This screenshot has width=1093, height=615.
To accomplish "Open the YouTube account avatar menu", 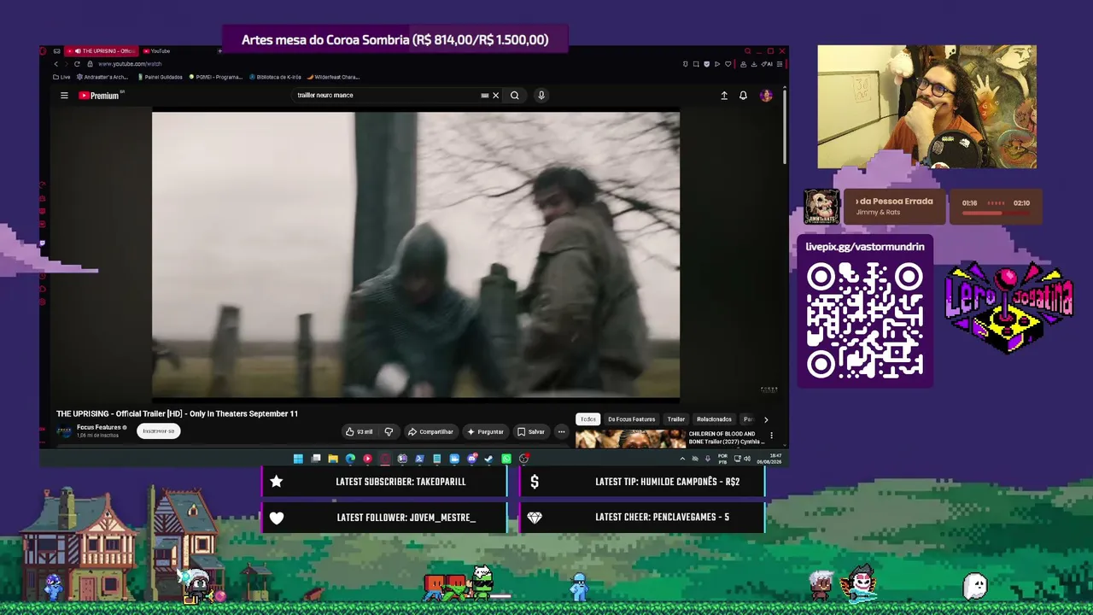I will coord(766,96).
